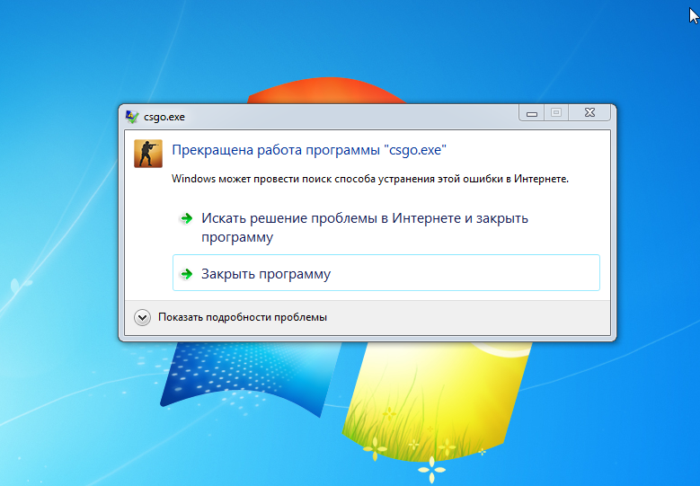Screen dimensions: 700x486
Task: Click the disabled maximize button of csgo.exe
Action: click(556, 113)
